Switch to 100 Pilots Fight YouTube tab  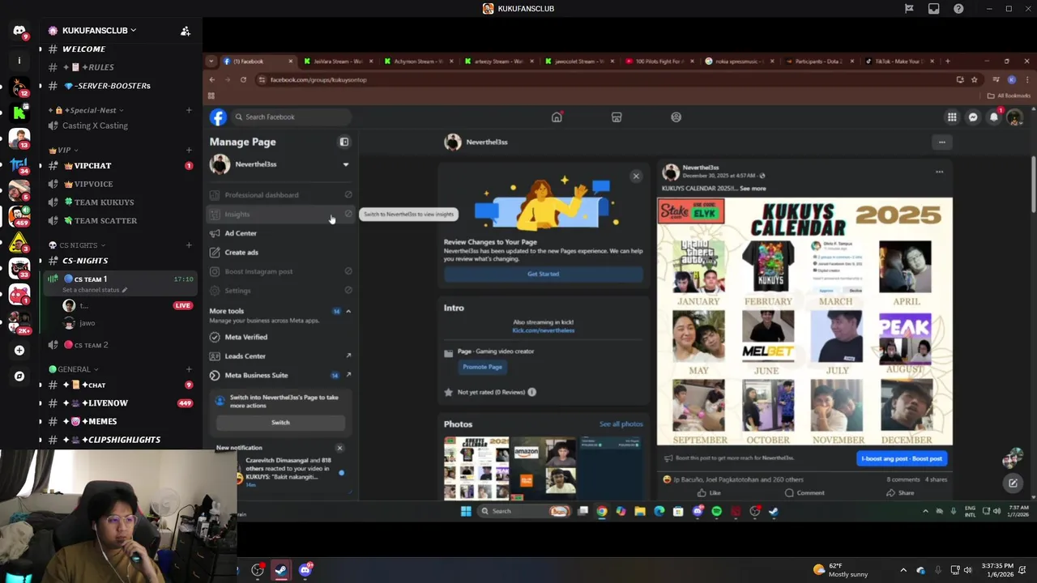point(660,61)
